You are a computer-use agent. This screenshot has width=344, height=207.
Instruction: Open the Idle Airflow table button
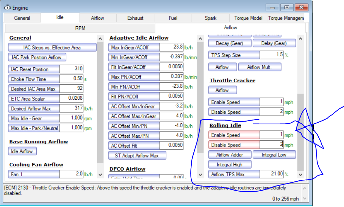22,151
